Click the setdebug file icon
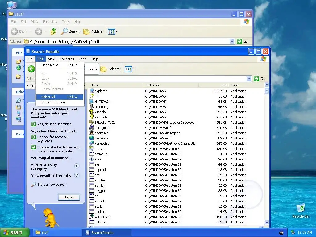 (92, 106)
